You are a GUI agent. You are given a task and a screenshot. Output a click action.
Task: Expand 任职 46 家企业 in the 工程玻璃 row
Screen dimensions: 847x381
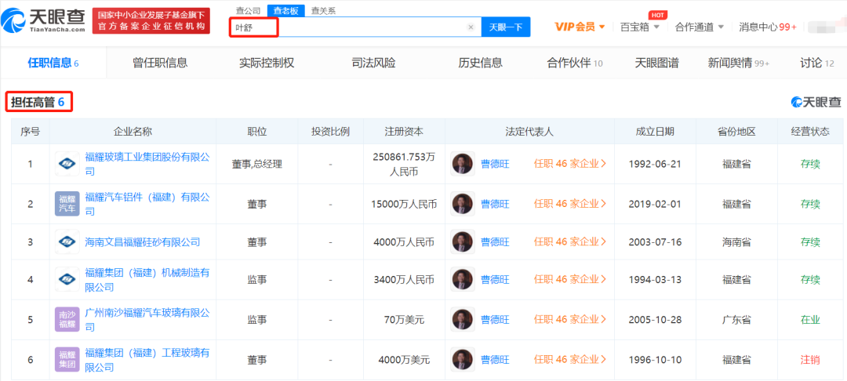[x=570, y=360]
